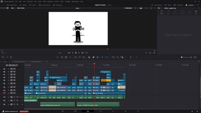Viewport: 201px width, 113px height.
Task: Toggle the Inspector panel
Action: 190,5
